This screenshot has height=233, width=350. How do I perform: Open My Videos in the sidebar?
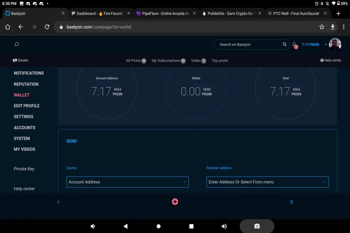(24, 149)
